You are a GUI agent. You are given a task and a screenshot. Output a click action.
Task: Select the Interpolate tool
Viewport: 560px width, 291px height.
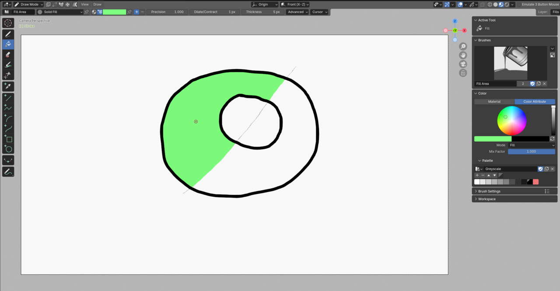click(8, 160)
